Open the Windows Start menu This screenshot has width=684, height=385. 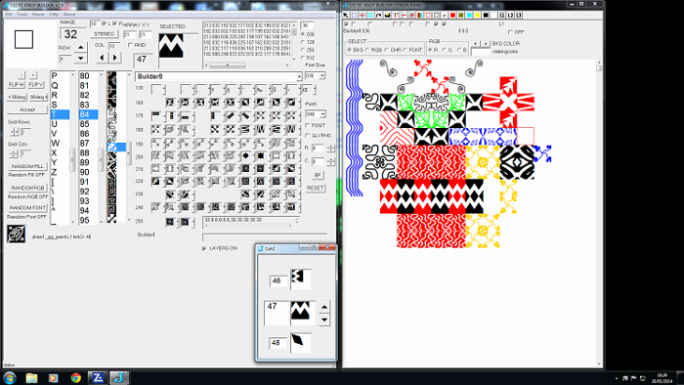point(9,378)
